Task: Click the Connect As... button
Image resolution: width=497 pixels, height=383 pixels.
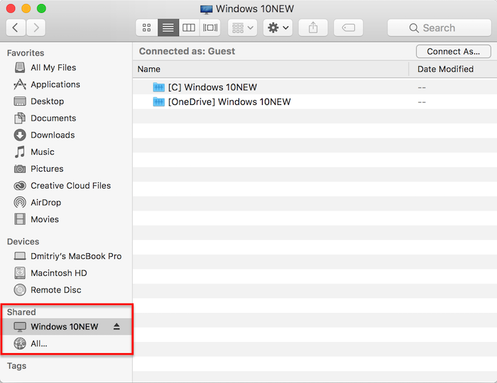Action: point(454,51)
